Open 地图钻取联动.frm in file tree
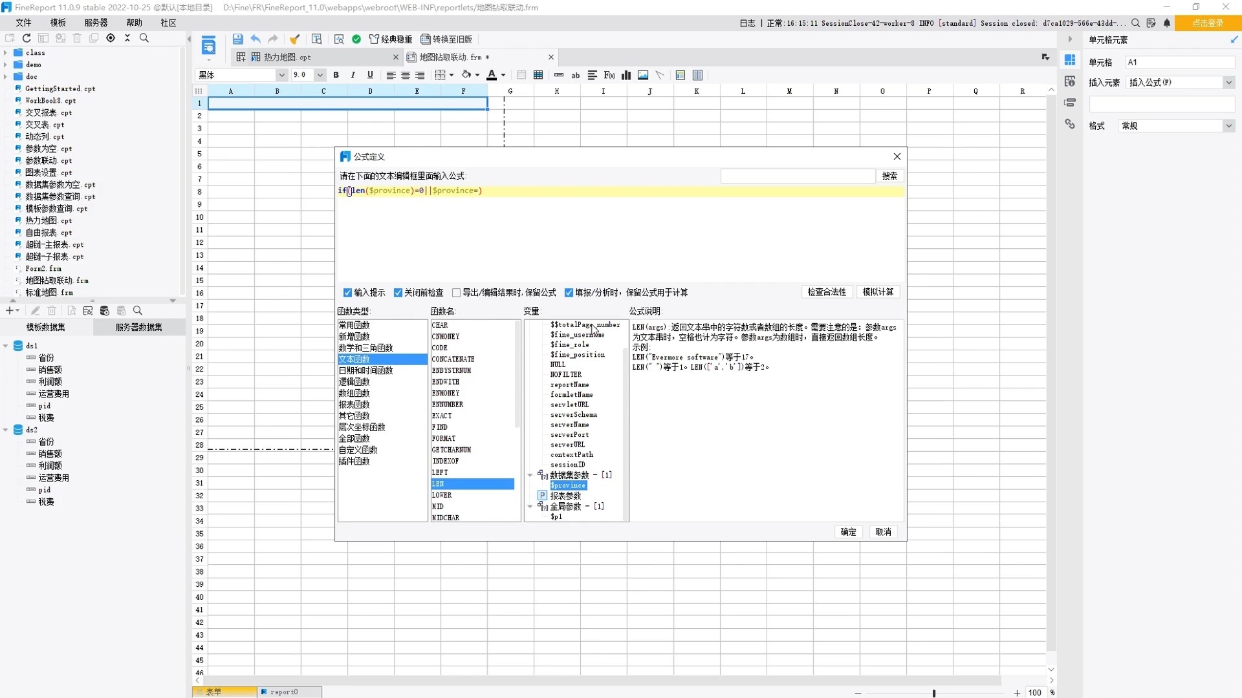Viewport: 1242px width, 698px height. (x=57, y=280)
